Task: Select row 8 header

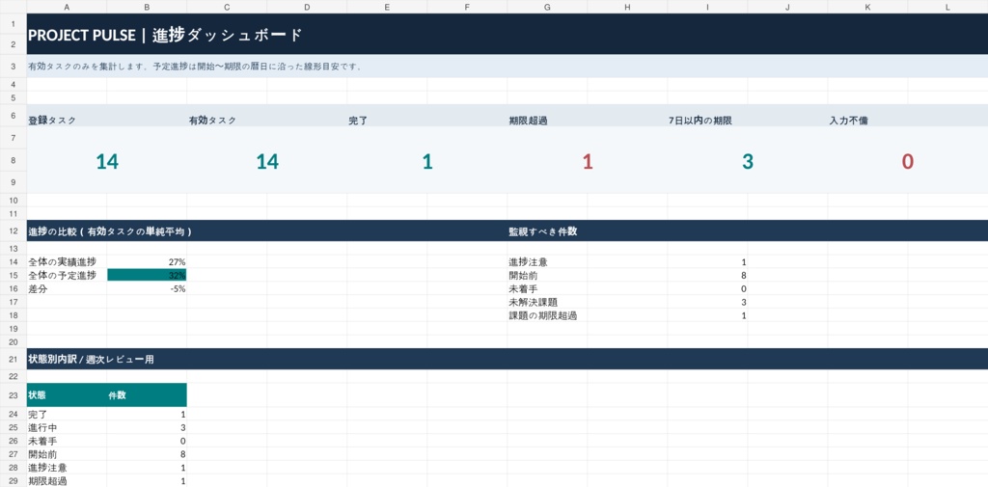Action: point(14,161)
